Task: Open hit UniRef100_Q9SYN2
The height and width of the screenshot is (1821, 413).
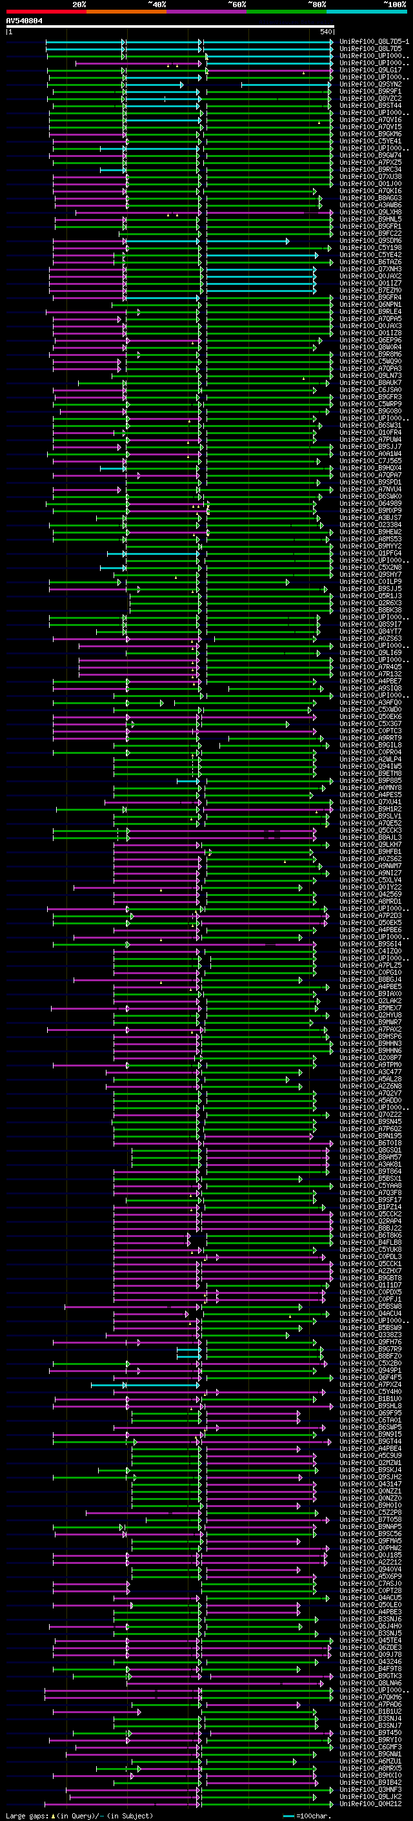Action: tap(370, 84)
